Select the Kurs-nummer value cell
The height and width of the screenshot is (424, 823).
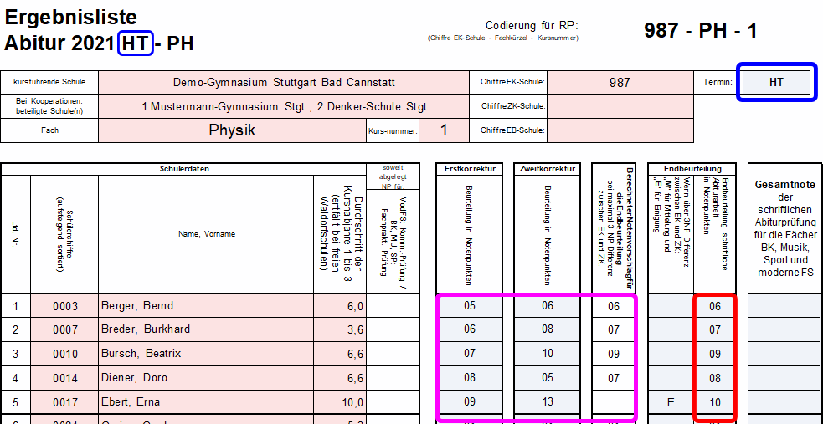tap(444, 130)
